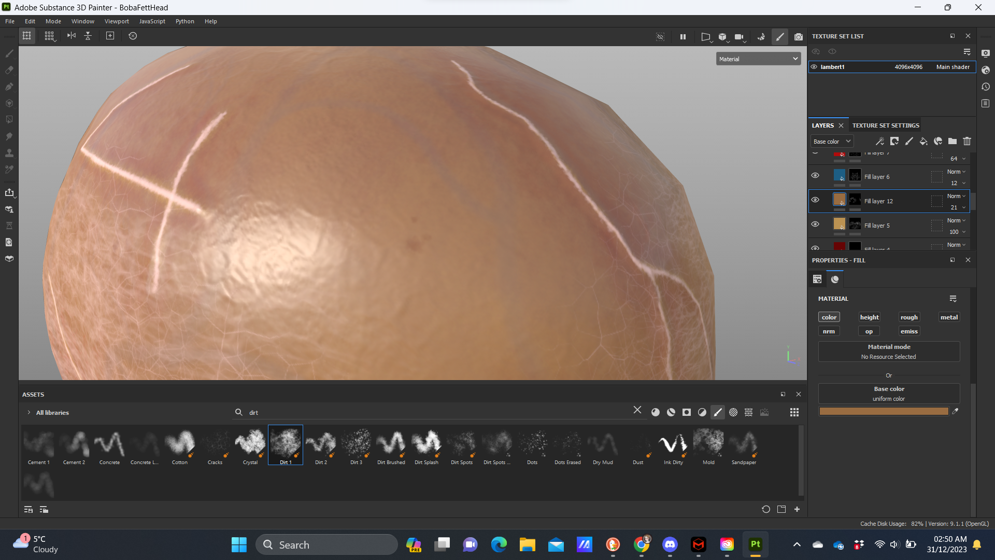Add a new paint layer
The image size is (995, 560).
[909, 141]
